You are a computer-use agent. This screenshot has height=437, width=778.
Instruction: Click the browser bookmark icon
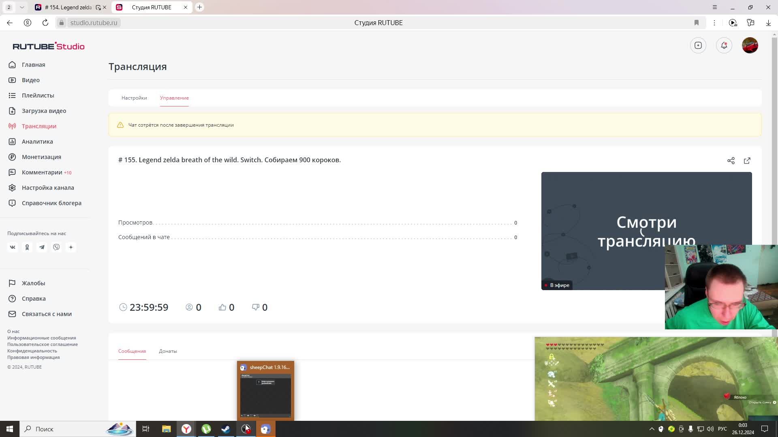pyautogui.click(x=696, y=23)
